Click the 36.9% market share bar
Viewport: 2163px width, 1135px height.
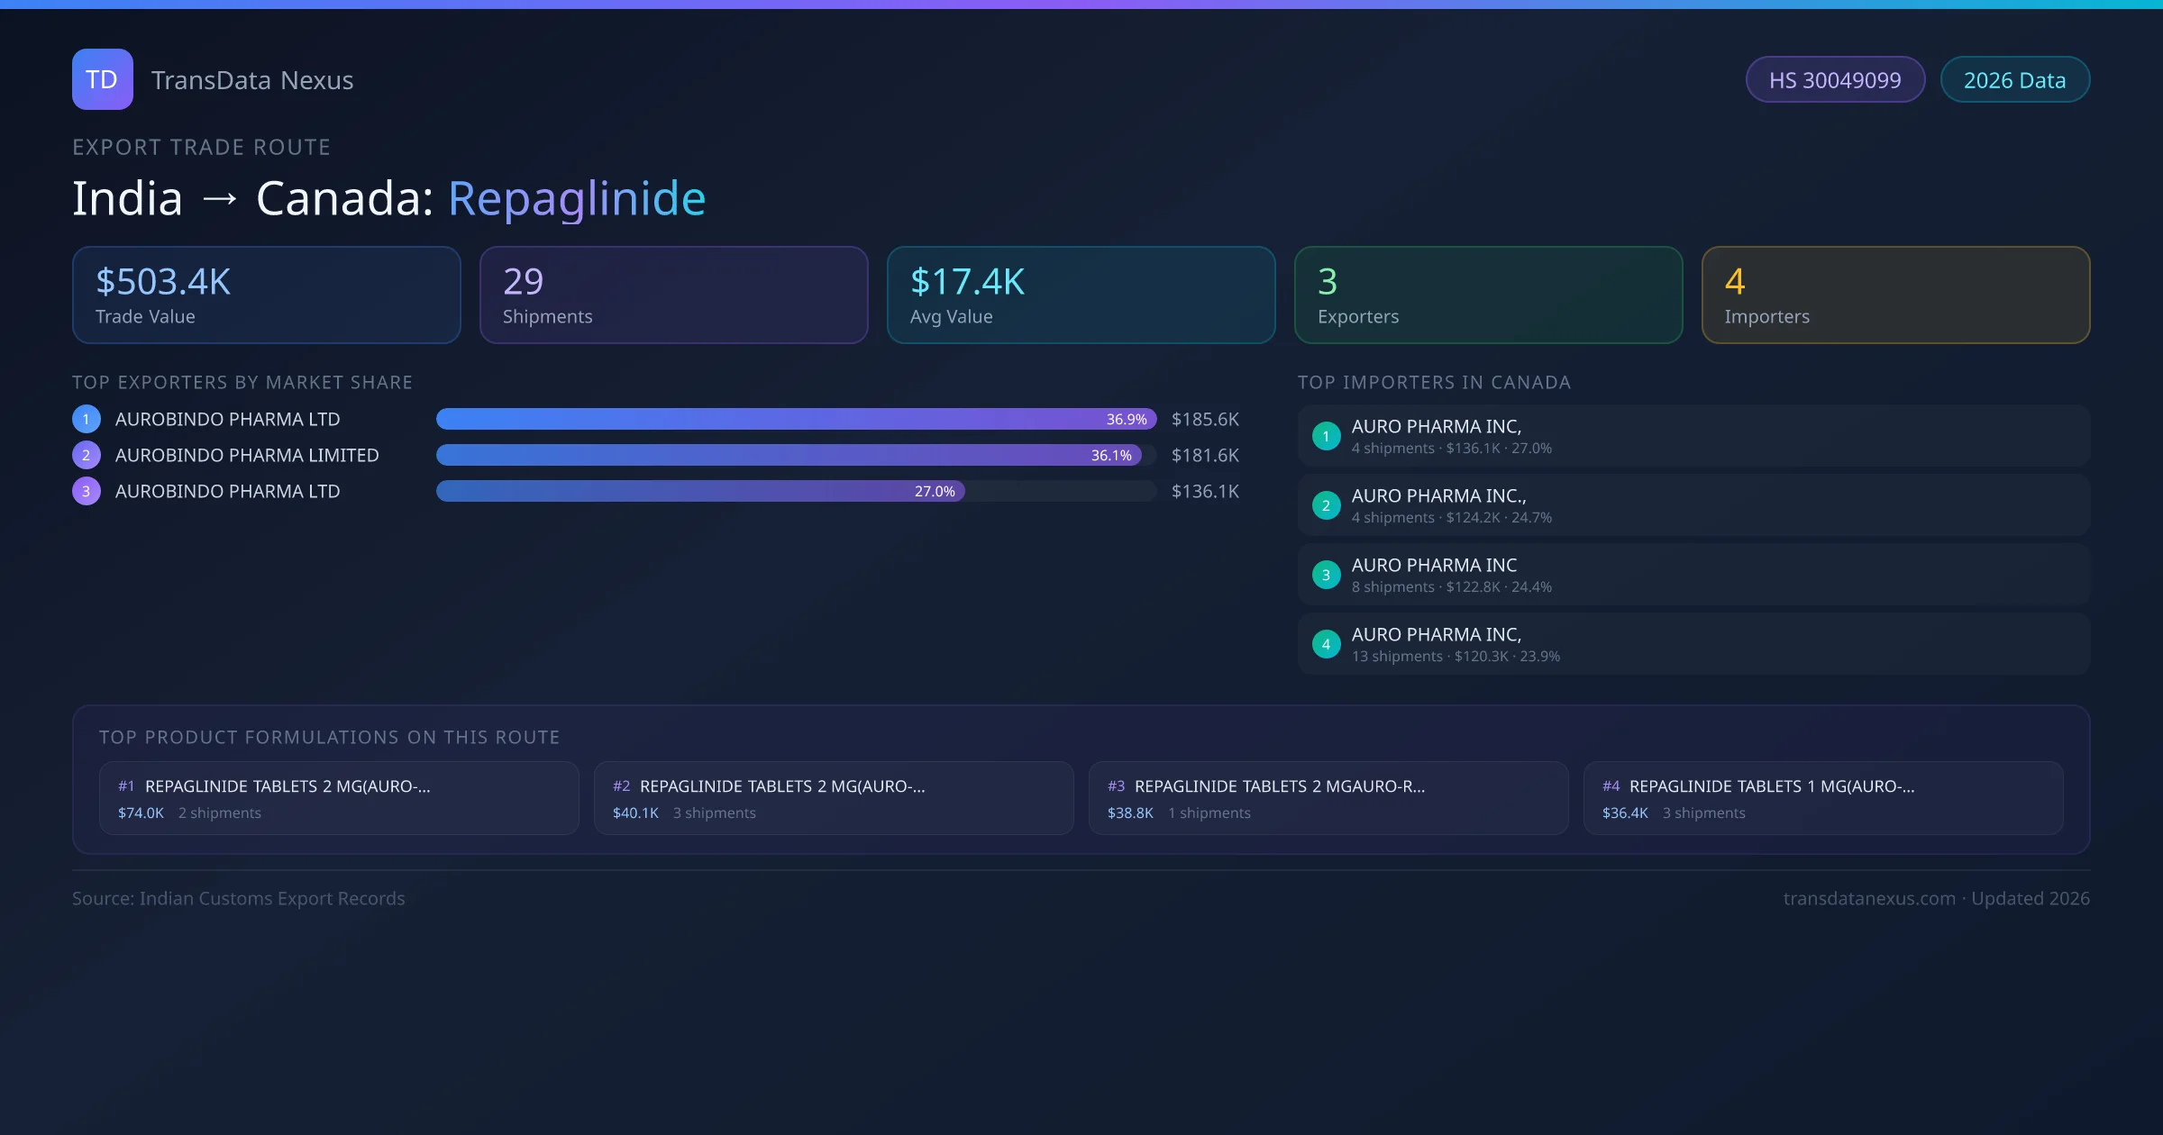tap(795, 419)
